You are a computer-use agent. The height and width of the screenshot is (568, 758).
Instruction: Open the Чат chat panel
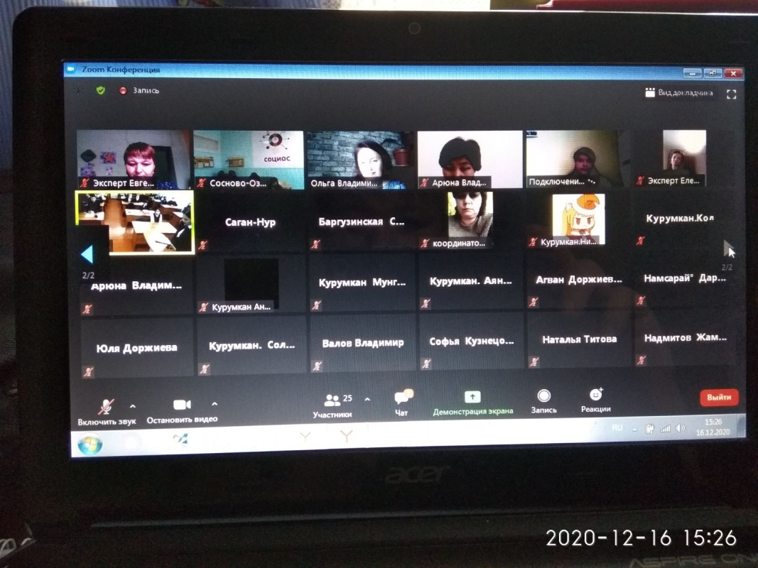[x=402, y=400]
